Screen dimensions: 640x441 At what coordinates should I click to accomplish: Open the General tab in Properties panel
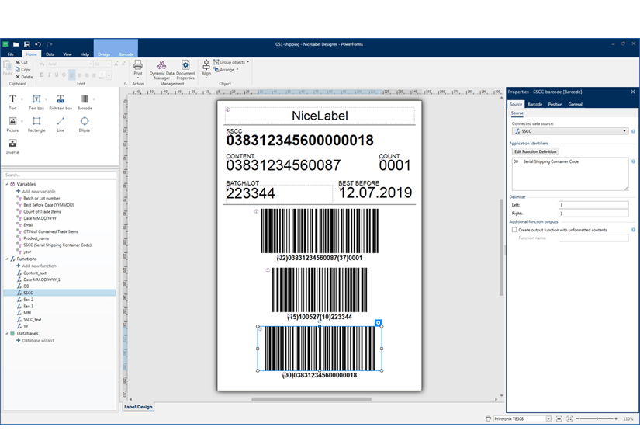coord(575,105)
